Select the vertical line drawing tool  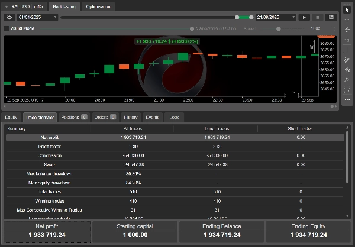(x=347, y=50)
